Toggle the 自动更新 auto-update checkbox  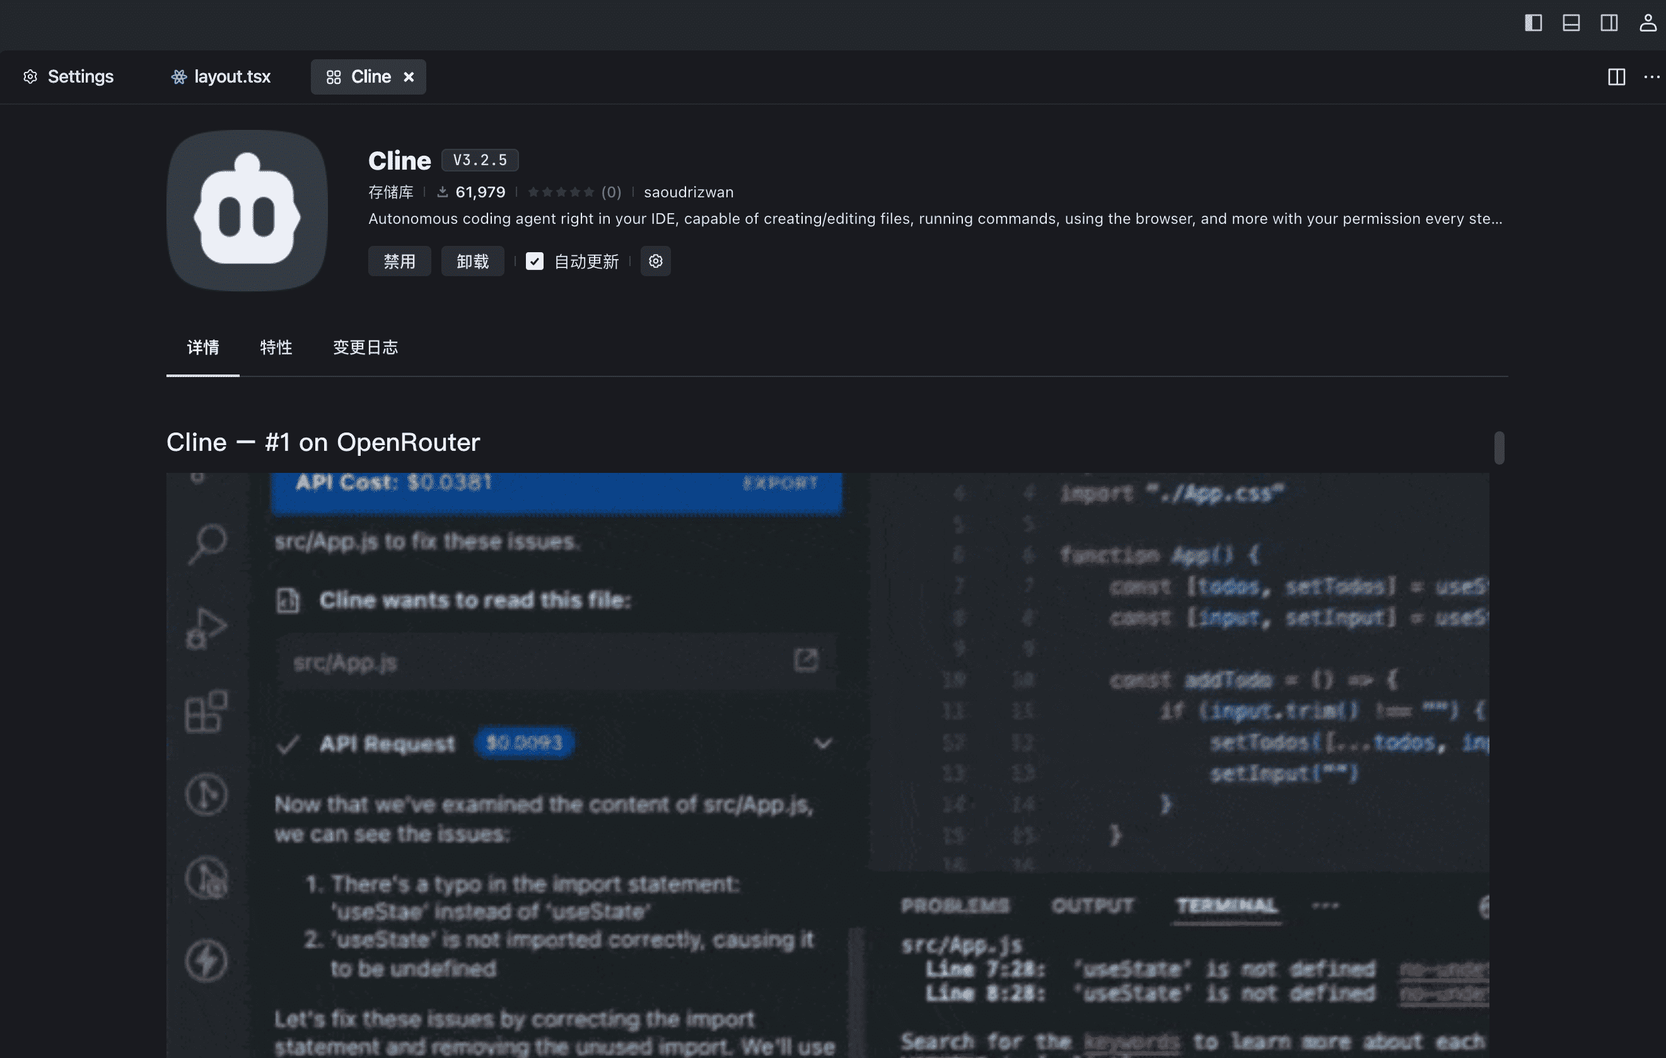pos(534,261)
